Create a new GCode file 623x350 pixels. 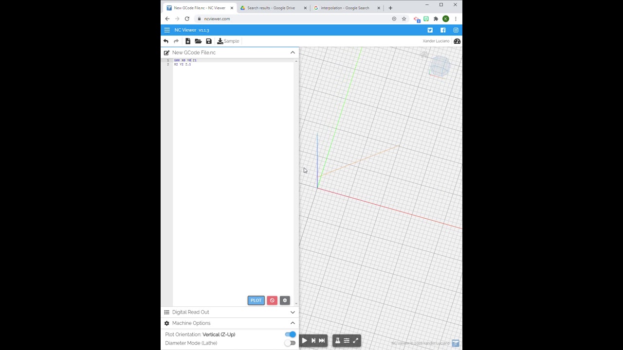pos(188,41)
